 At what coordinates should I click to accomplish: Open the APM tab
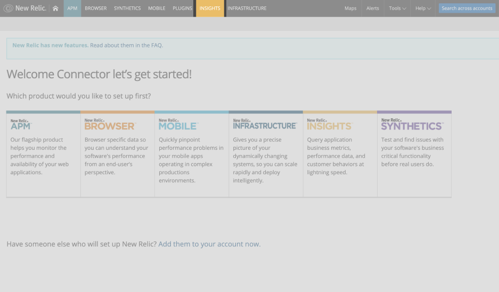pyautogui.click(x=72, y=9)
